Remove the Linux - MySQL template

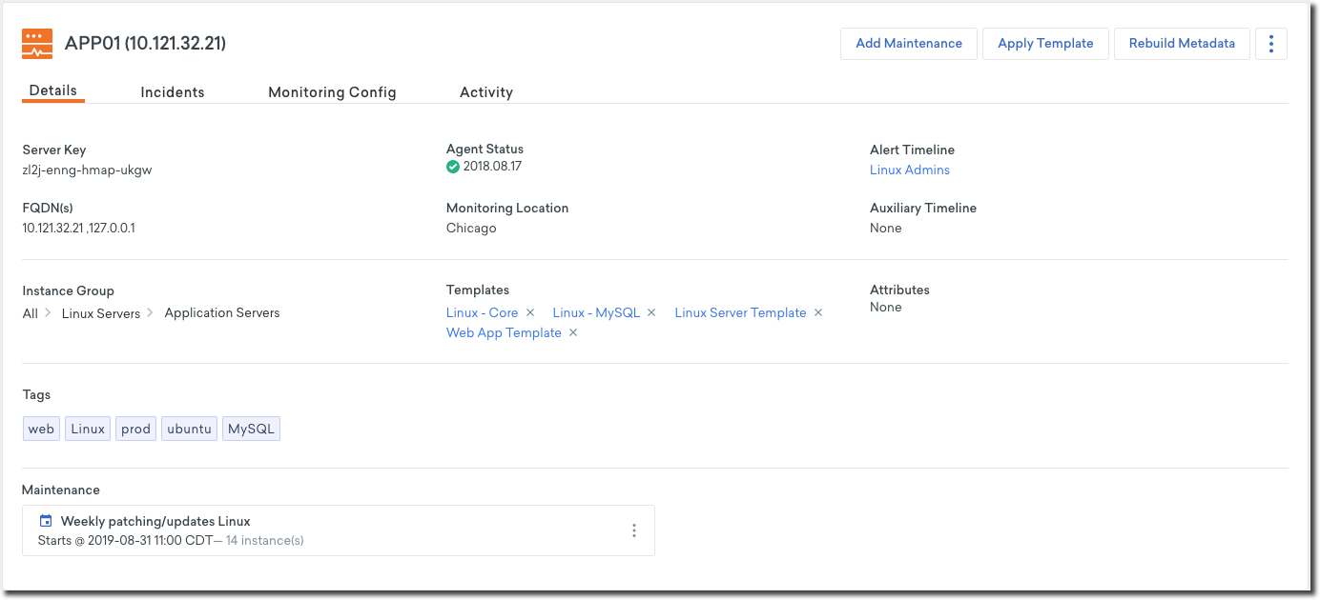651,313
